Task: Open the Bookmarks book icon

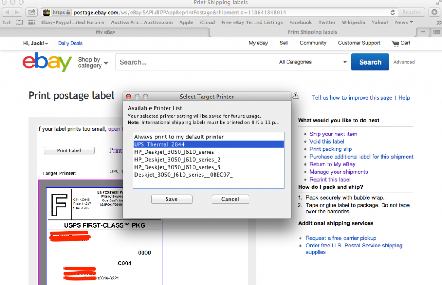Action: point(19,22)
